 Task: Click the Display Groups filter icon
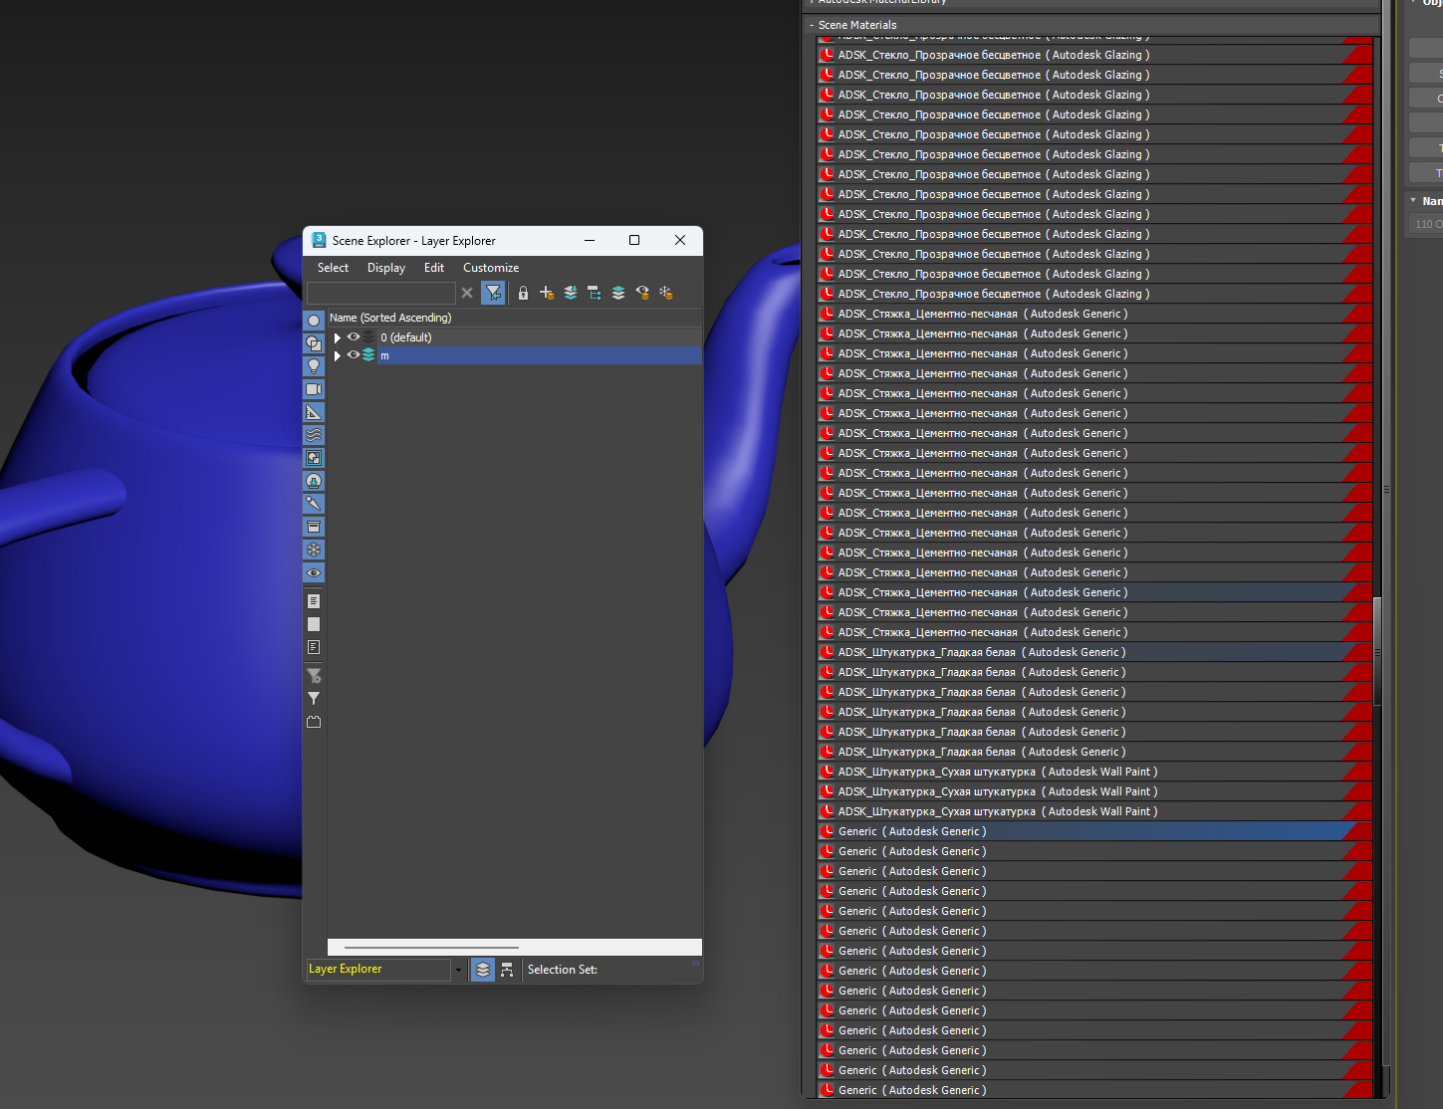coord(314,458)
